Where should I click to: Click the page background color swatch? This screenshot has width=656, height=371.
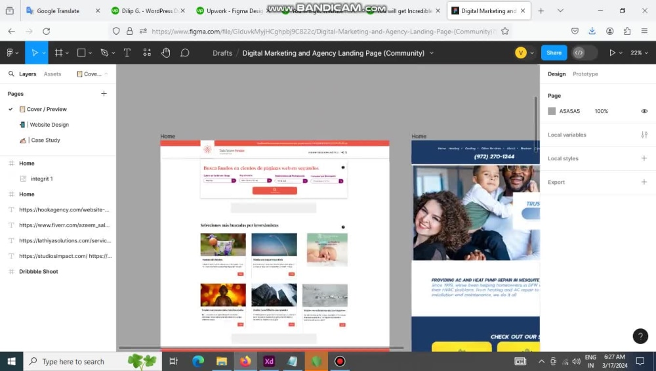click(552, 111)
